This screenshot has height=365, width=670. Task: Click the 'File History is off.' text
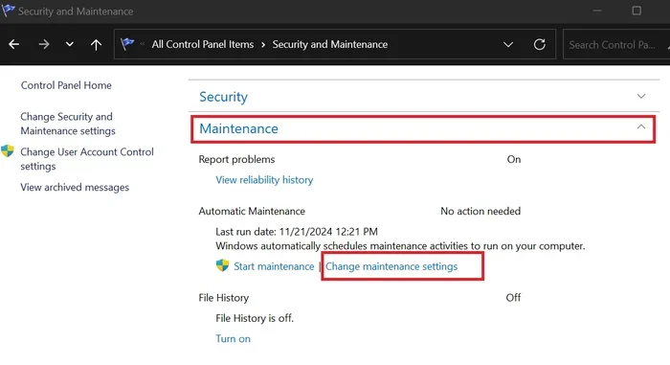point(255,318)
